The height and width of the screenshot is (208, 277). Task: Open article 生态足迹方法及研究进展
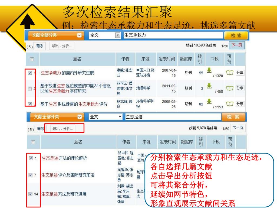(64, 194)
